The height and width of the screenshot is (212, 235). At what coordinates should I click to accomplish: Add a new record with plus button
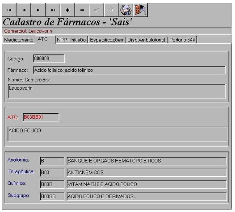click(67, 10)
